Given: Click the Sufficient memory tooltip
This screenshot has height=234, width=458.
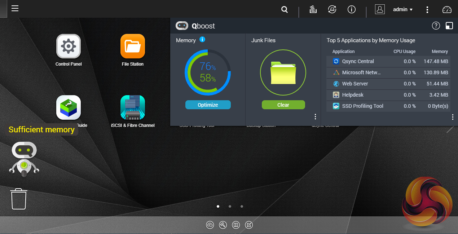Looking at the screenshot, I should [41, 130].
